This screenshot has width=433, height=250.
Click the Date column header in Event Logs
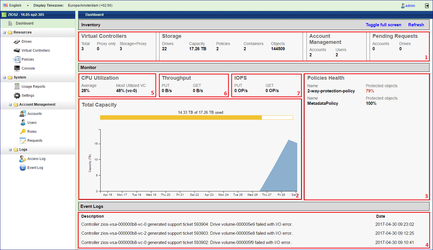click(381, 216)
